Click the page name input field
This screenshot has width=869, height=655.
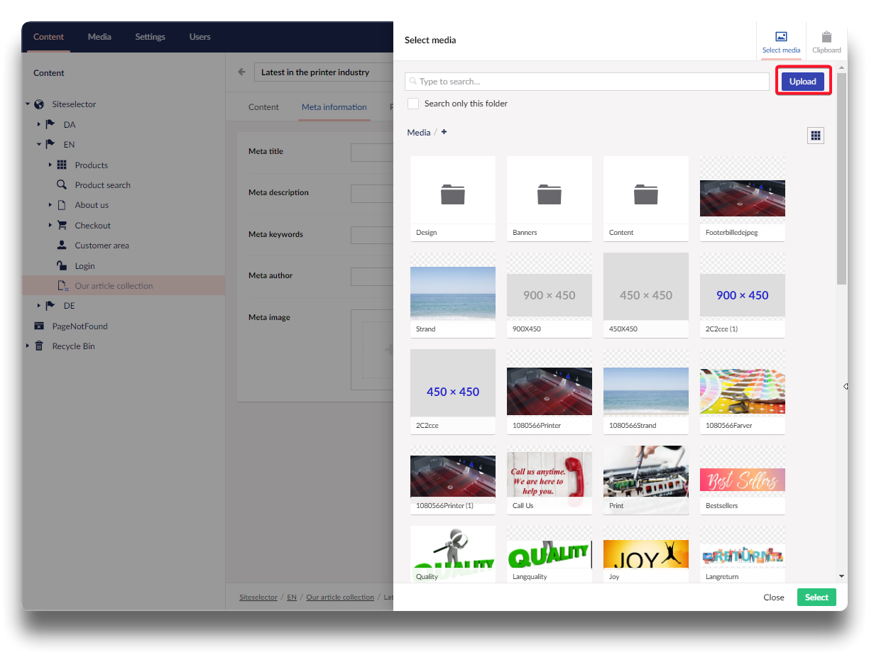(324, 72)
